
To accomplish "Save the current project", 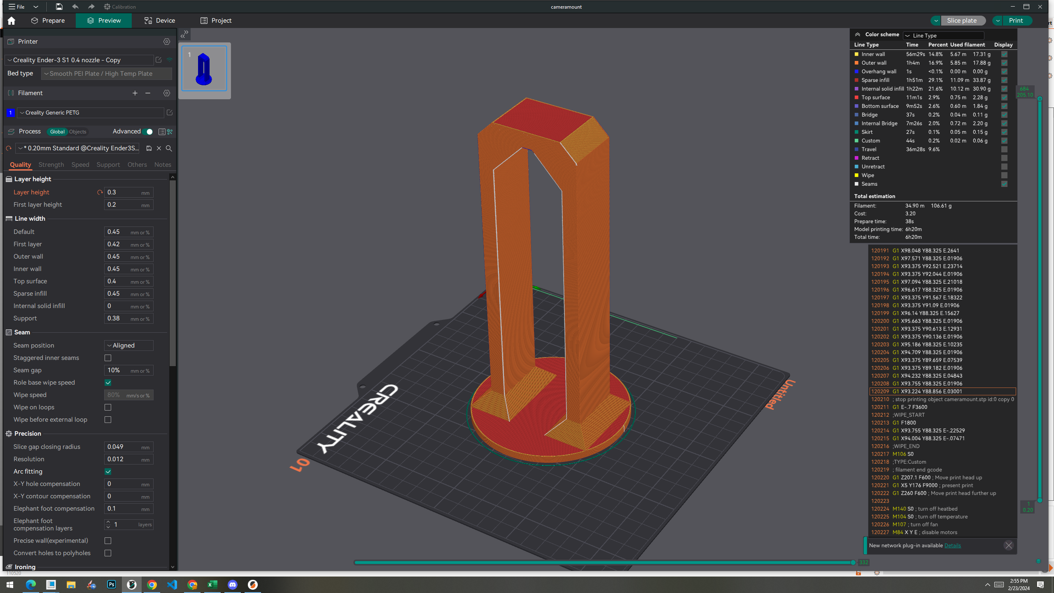I will (x=59, y=7).
